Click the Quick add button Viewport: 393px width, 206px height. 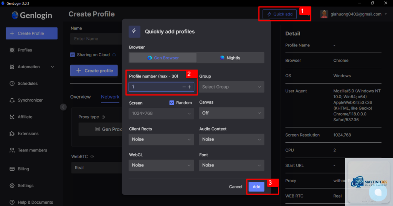pyautogui.click(x=279, y=14)
